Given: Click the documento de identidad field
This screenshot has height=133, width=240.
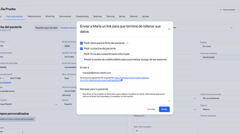Looking at the screenshot, I should pos(29,67).
